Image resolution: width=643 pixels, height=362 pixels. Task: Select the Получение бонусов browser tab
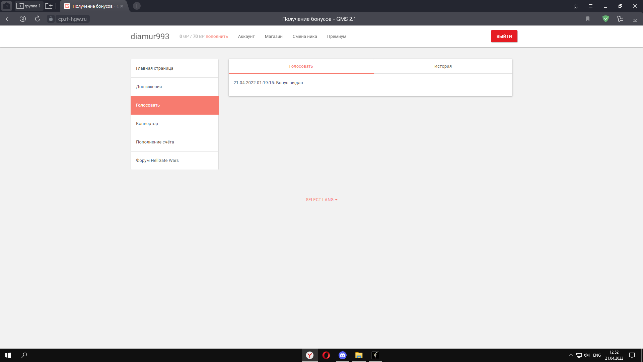(x=94, y=6)
